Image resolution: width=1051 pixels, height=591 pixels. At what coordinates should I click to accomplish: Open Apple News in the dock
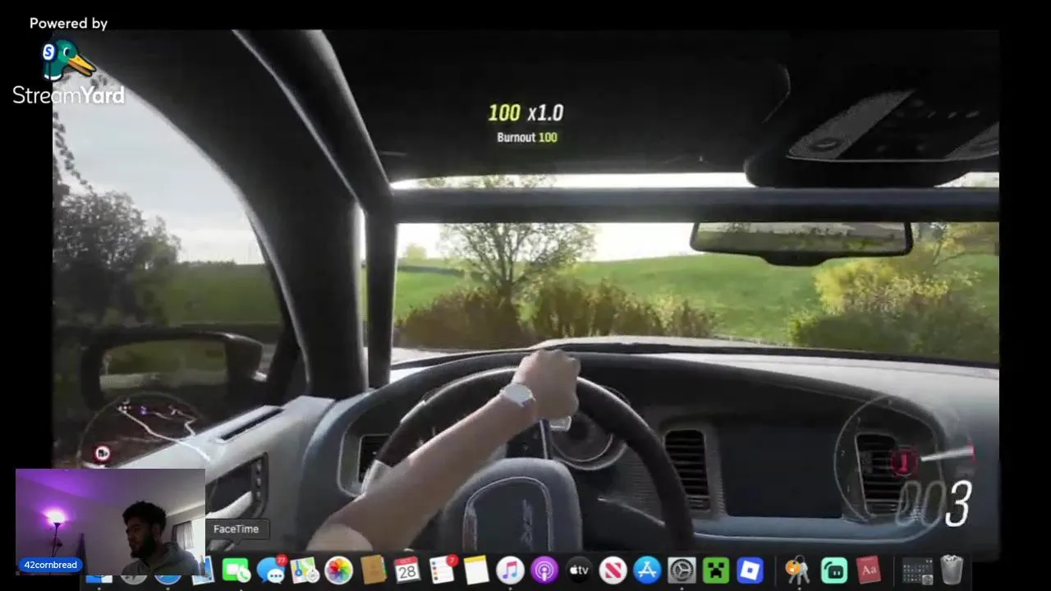(613, 570)
